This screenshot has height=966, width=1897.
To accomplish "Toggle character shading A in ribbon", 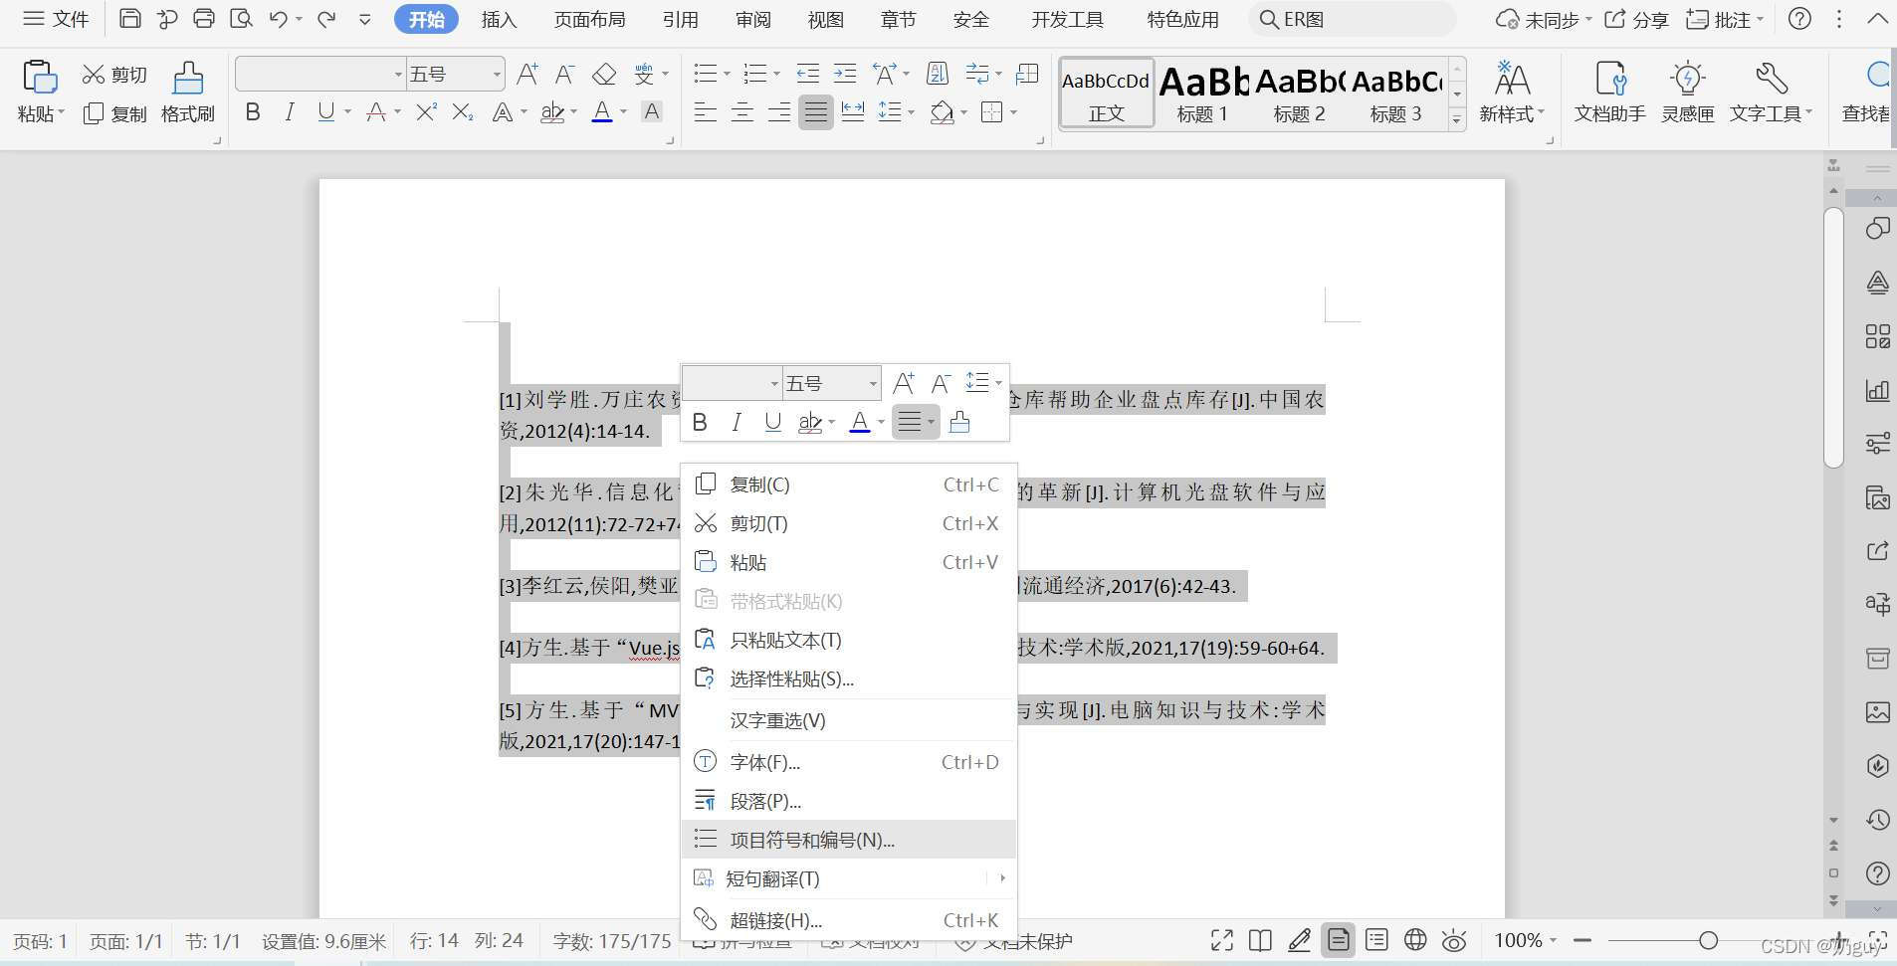I will tap(652, 112).
